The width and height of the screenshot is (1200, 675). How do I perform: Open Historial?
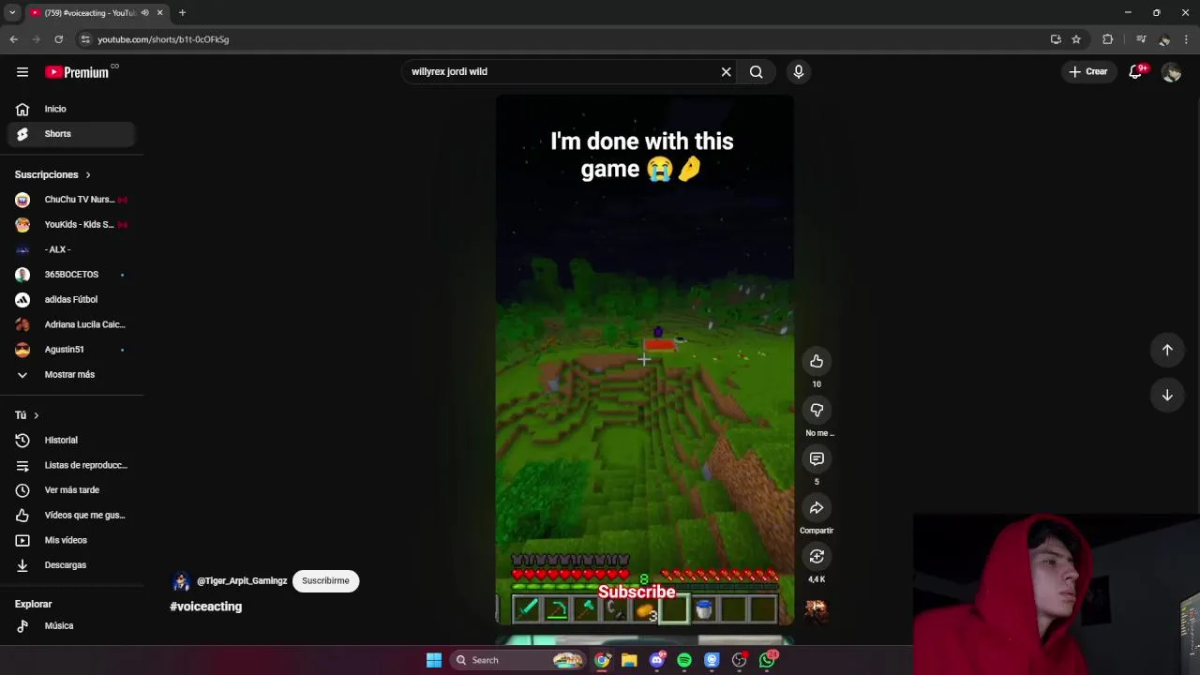(x=71, y=441)
